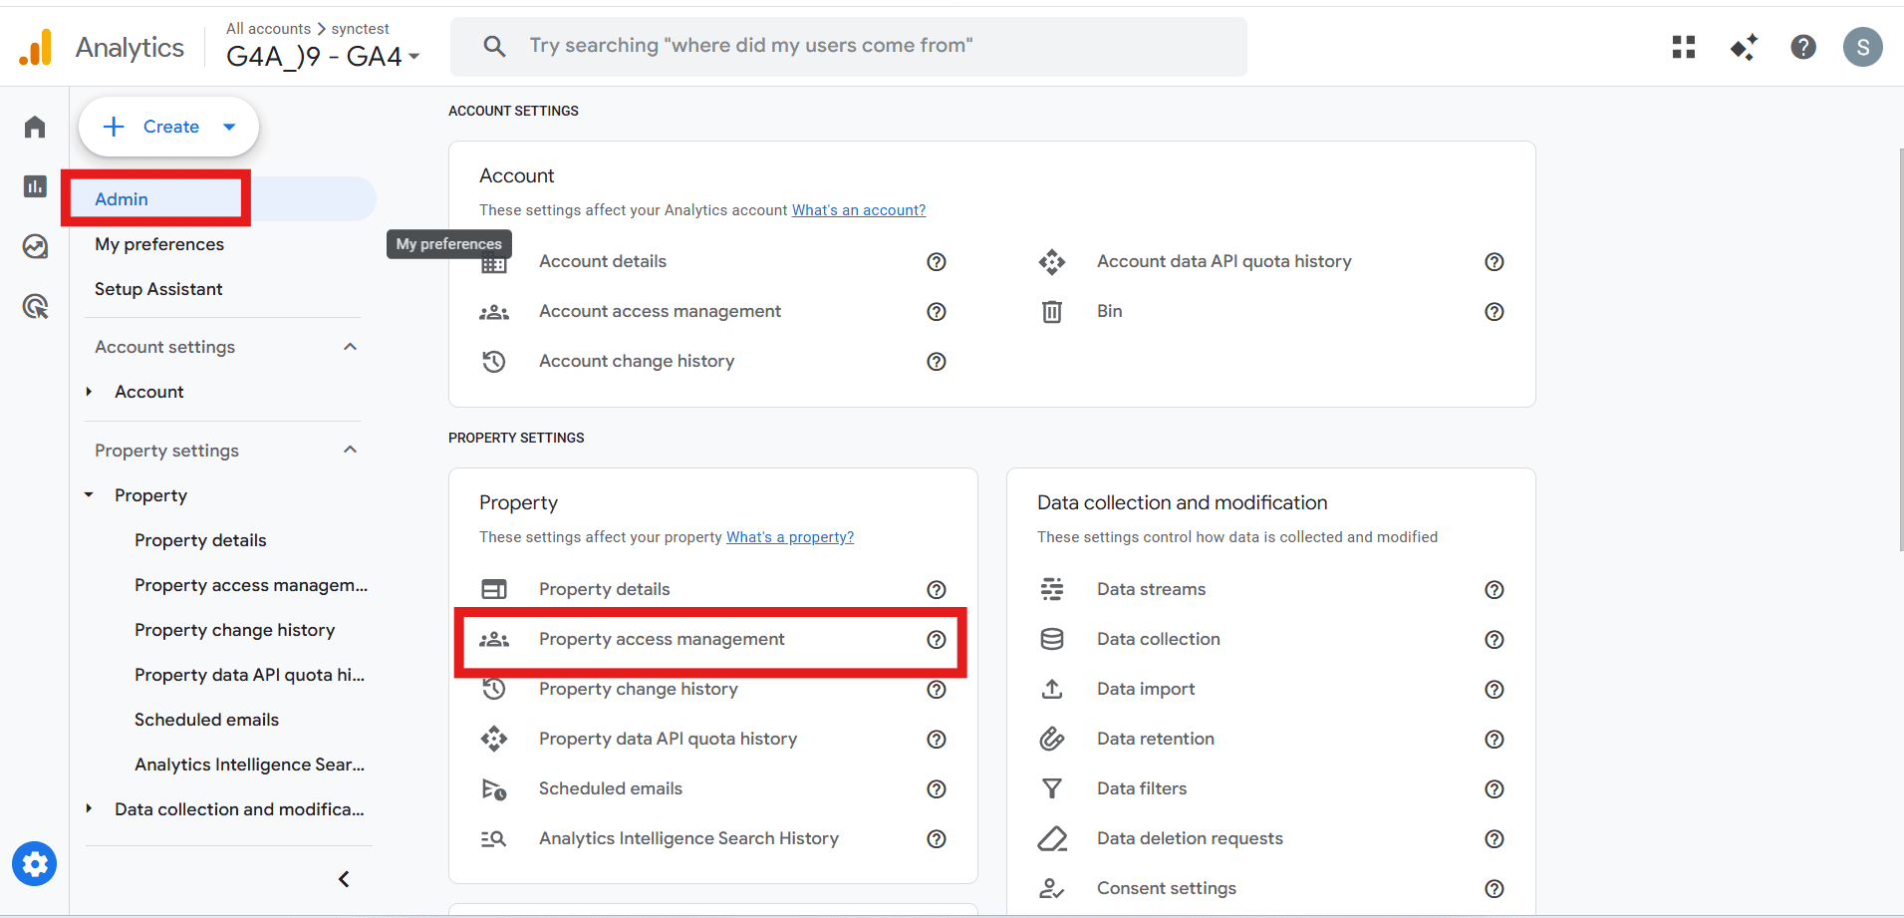The height and width of the screenshot is (918, 1904).
Task: Open the G4A_)9 - GA4 property selector
Action: (323, 57)
